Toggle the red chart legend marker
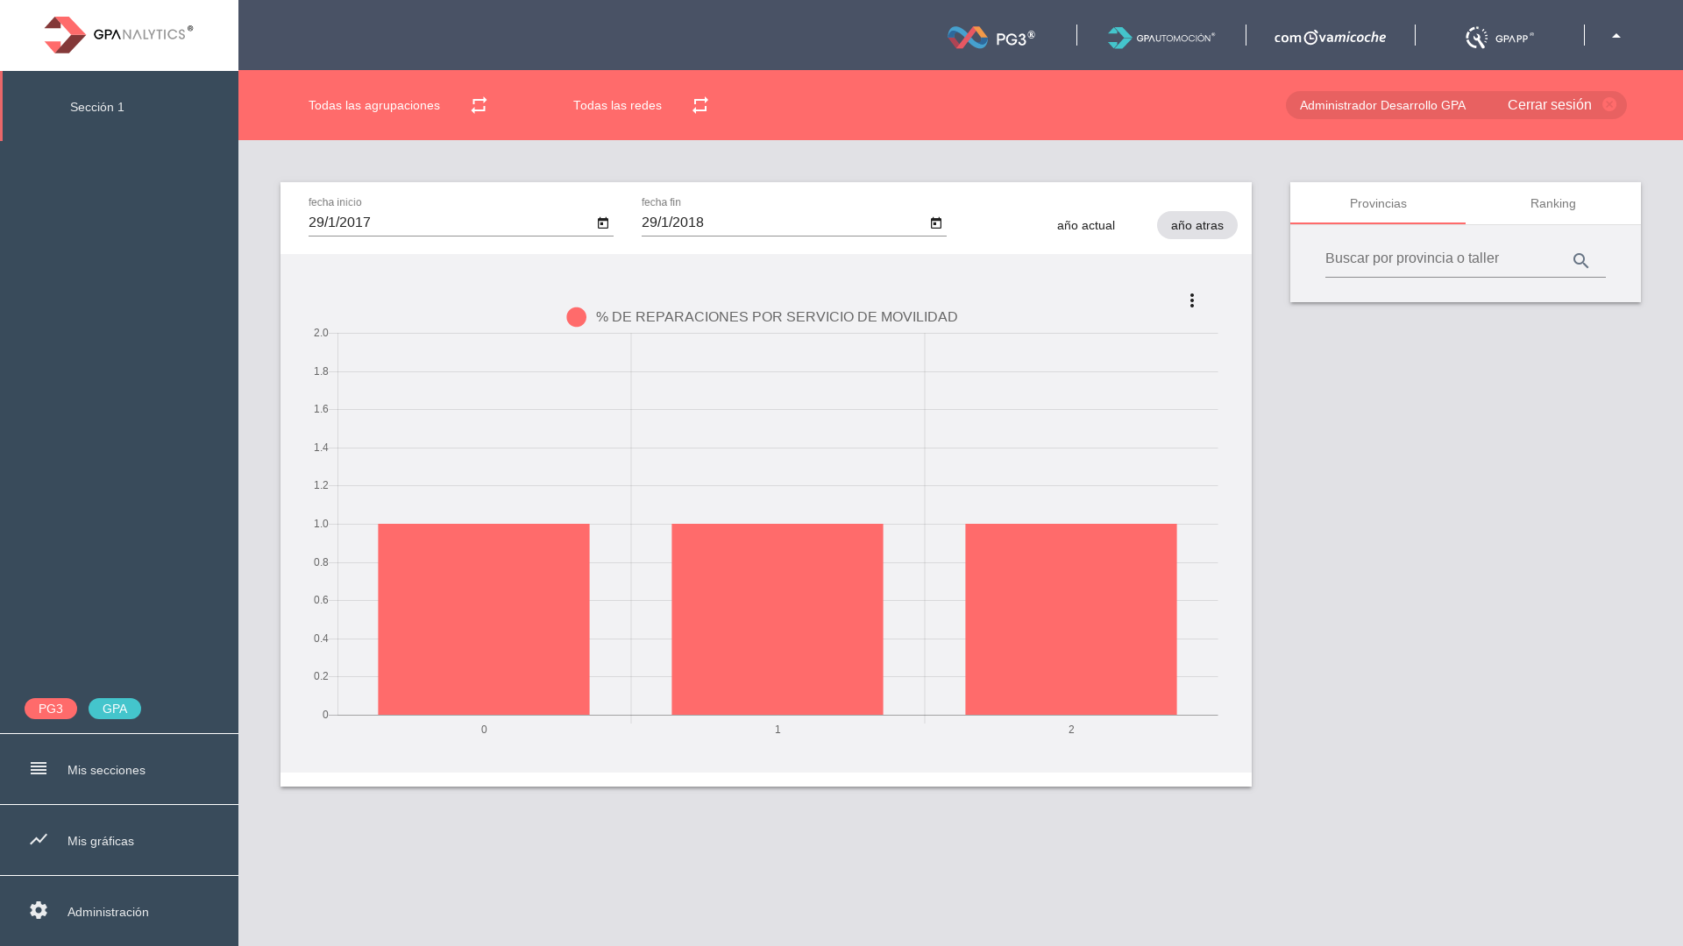Viewport: 1683px width, 946px height. [576, 317]
